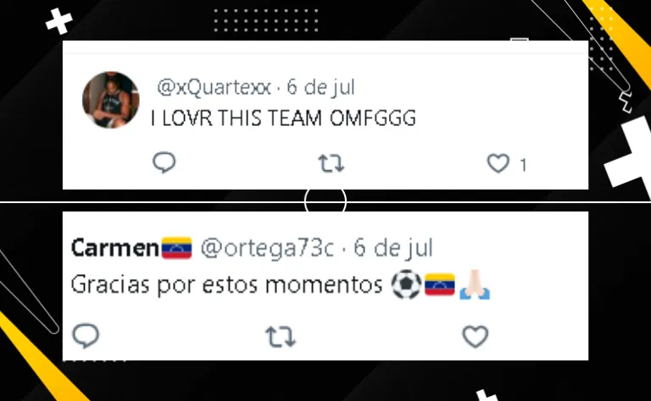Viewport: 651px width, 401px height.
Task: Click the like count "1"
Action: [523, 165]
